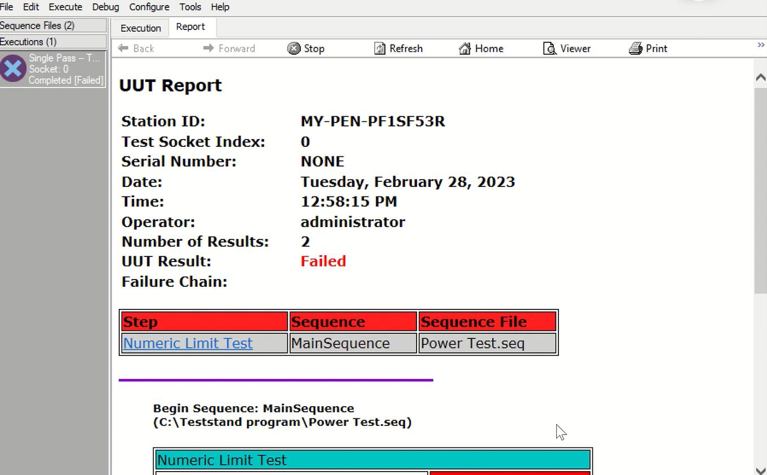Open the File menu
Image resolution: width=767 pixels, height=475 pixels.
(7, 7)
